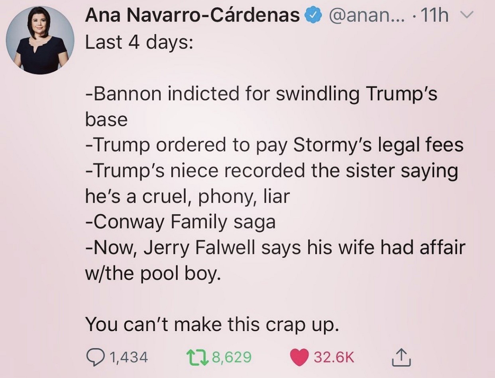The image size is (495, 378).
Task: Click the blue verified checkmark badge
Action: tap(312, 16)
